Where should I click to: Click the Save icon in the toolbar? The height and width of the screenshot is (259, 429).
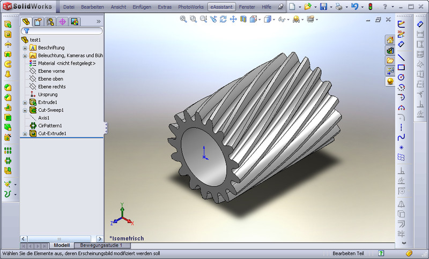(x=323, y=7)
